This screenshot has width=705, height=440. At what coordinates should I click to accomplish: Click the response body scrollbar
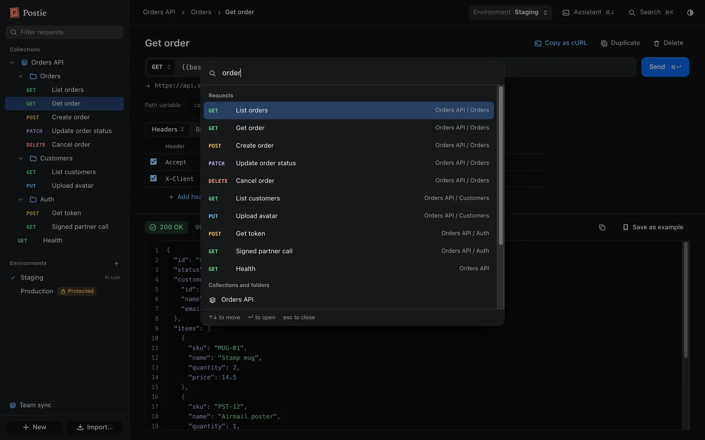pyautogui.click(x=686, y=299)
